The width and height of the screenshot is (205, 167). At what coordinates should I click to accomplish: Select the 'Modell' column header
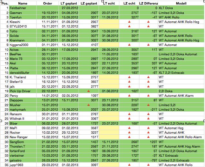[x=181, y=4]
